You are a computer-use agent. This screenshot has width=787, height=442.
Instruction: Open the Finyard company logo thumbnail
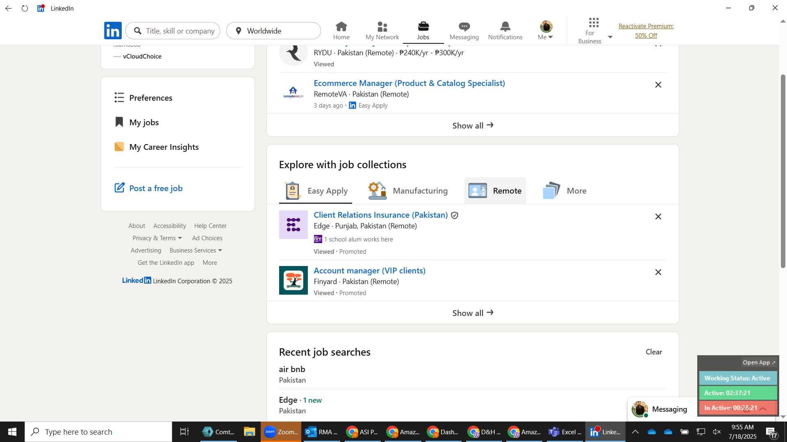click(x=293, y=280)
